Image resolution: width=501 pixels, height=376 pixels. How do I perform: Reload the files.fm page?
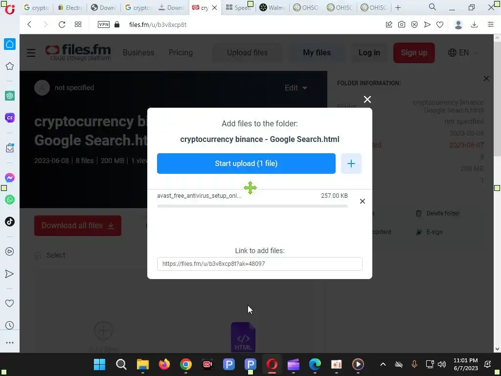coord(62,24)
